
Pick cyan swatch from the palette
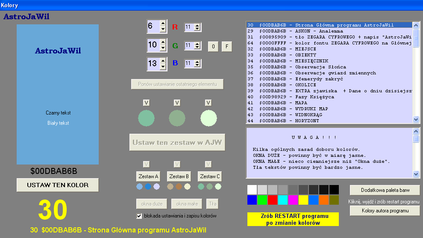coord(283,200)
